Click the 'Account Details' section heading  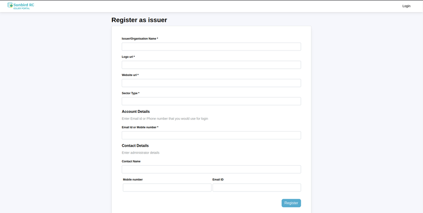click(x=136, y=111)
